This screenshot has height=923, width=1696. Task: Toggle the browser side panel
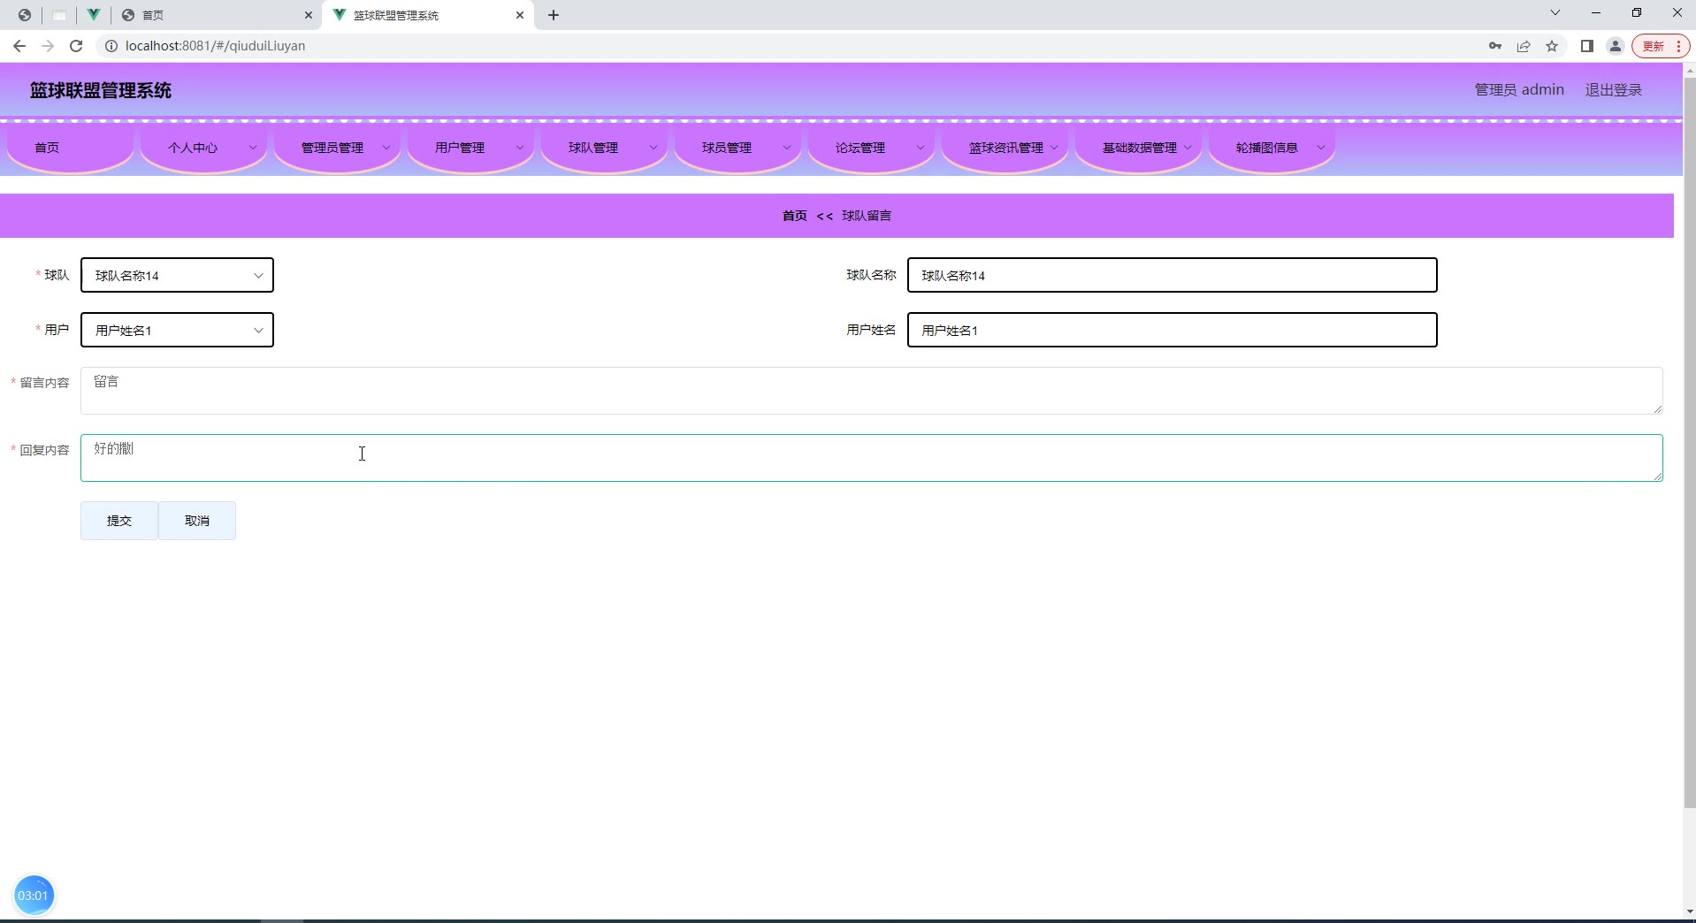(1587, 46)
